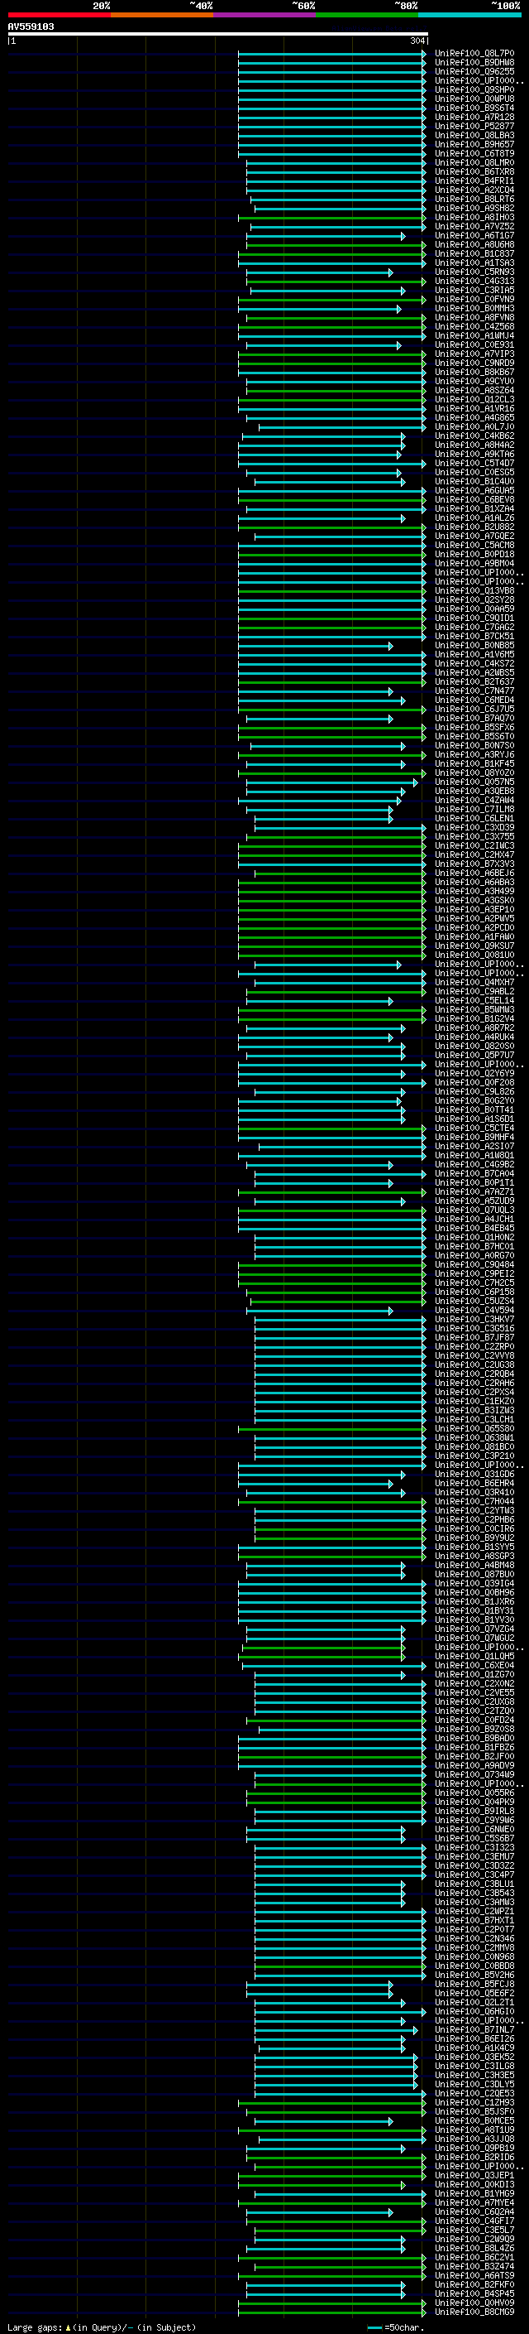Image resolution: width=529 pixels, height=2334 pixels.
Task: Select hit label UniRef100_Q12CL3
Action: pos(474,400)
